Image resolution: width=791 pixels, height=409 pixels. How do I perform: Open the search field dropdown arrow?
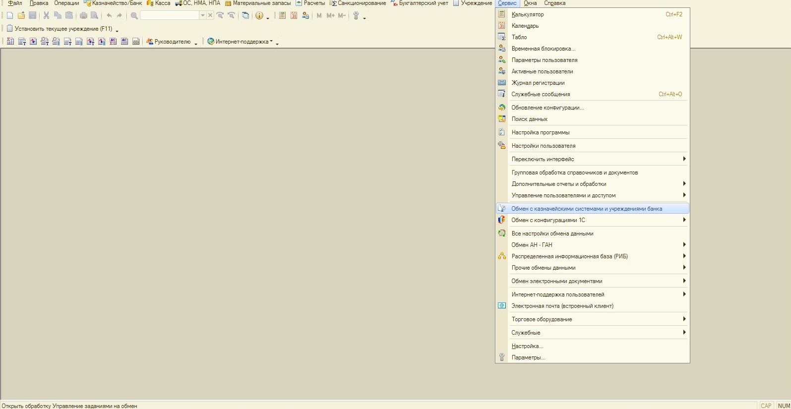pos(202,15)
